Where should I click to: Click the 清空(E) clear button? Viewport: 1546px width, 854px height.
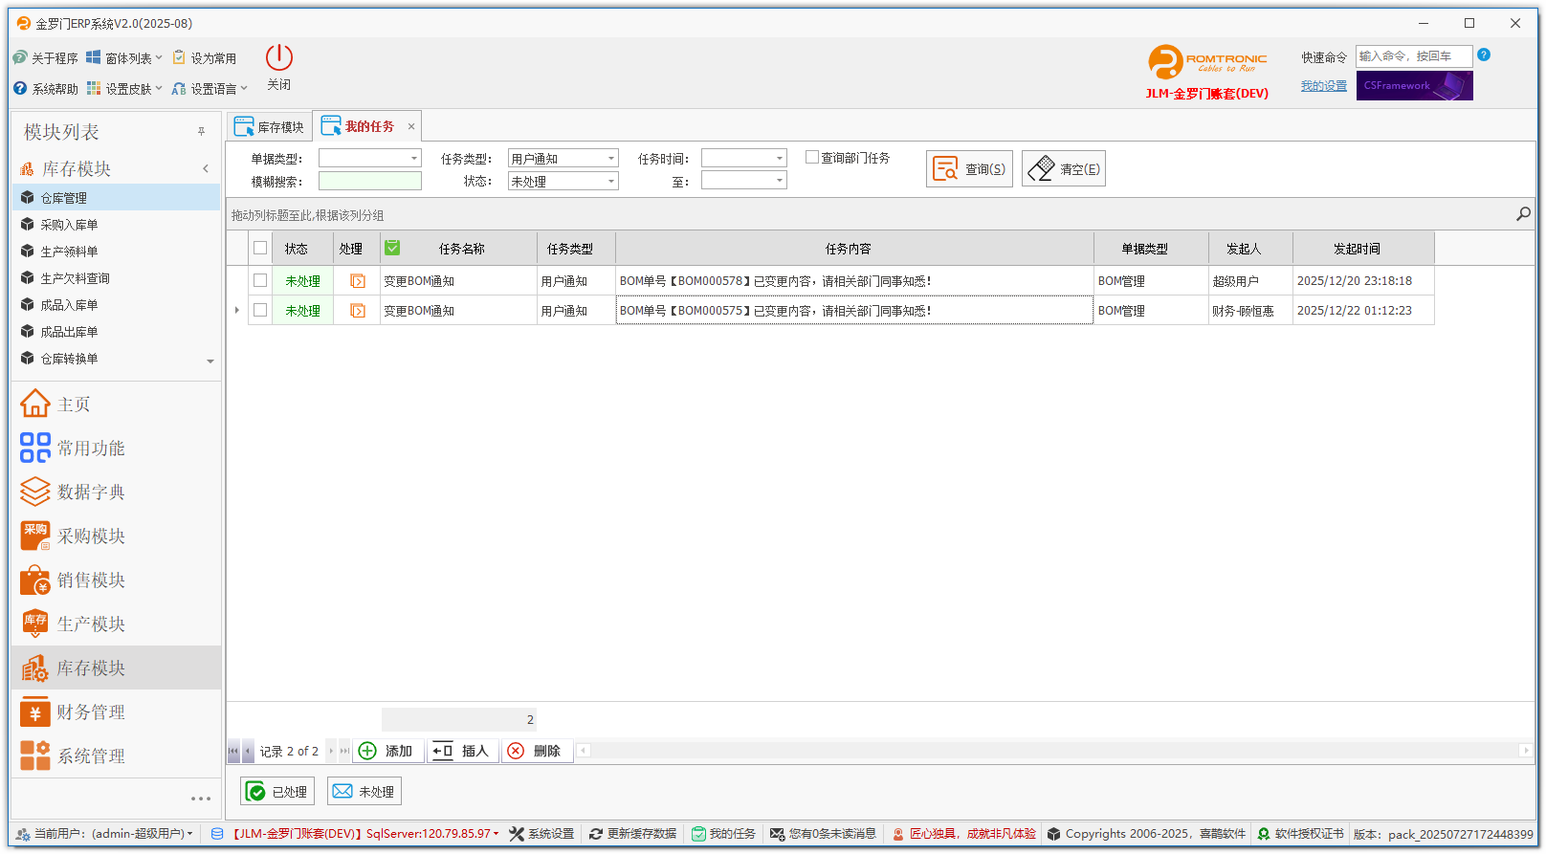click(1064, 168)
